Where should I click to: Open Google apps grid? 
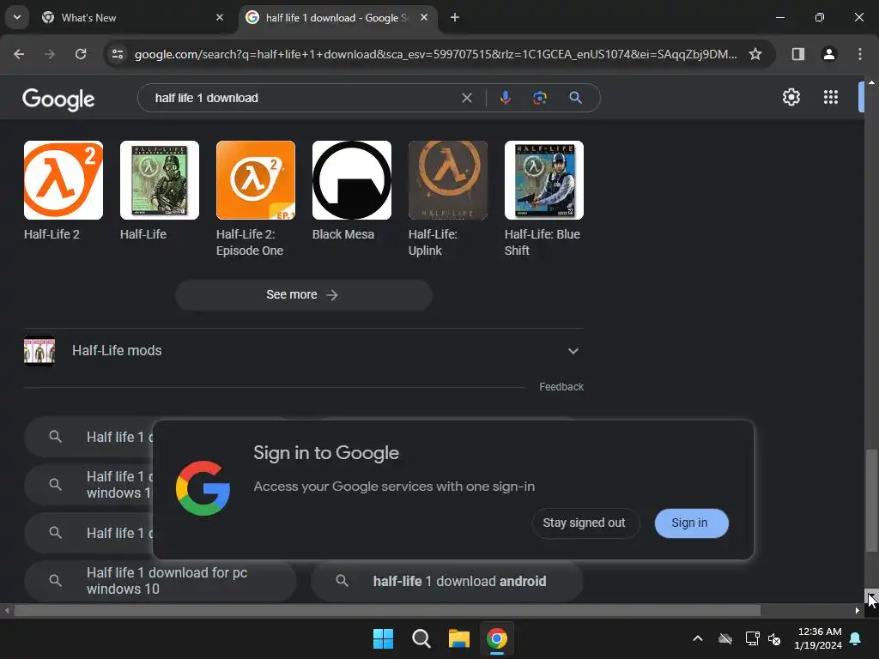point(831,97)
